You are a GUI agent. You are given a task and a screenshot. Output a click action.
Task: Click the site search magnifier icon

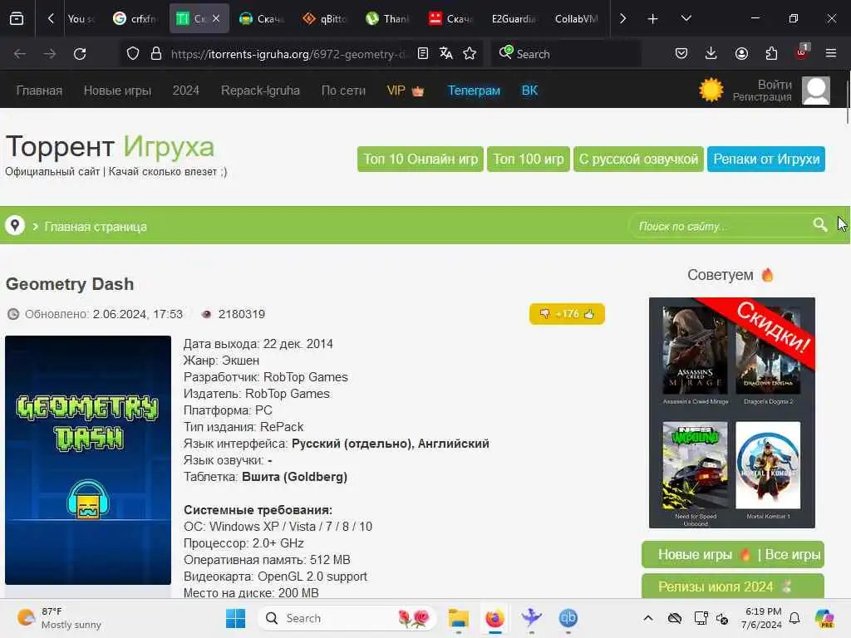pyautogui.click(x=820, y=224)
